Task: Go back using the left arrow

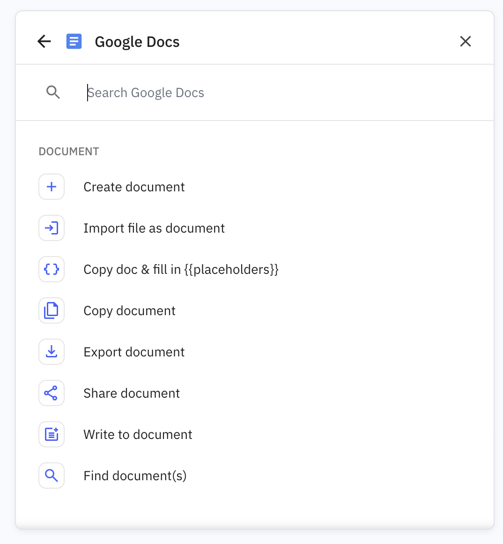Action: [x=44, y=41]
